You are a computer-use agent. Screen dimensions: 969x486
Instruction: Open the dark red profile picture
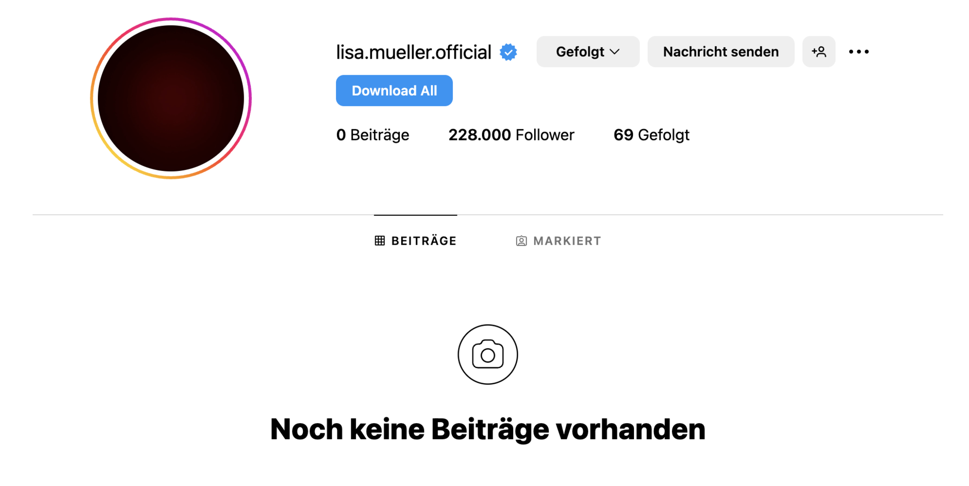tap(171, 98)
